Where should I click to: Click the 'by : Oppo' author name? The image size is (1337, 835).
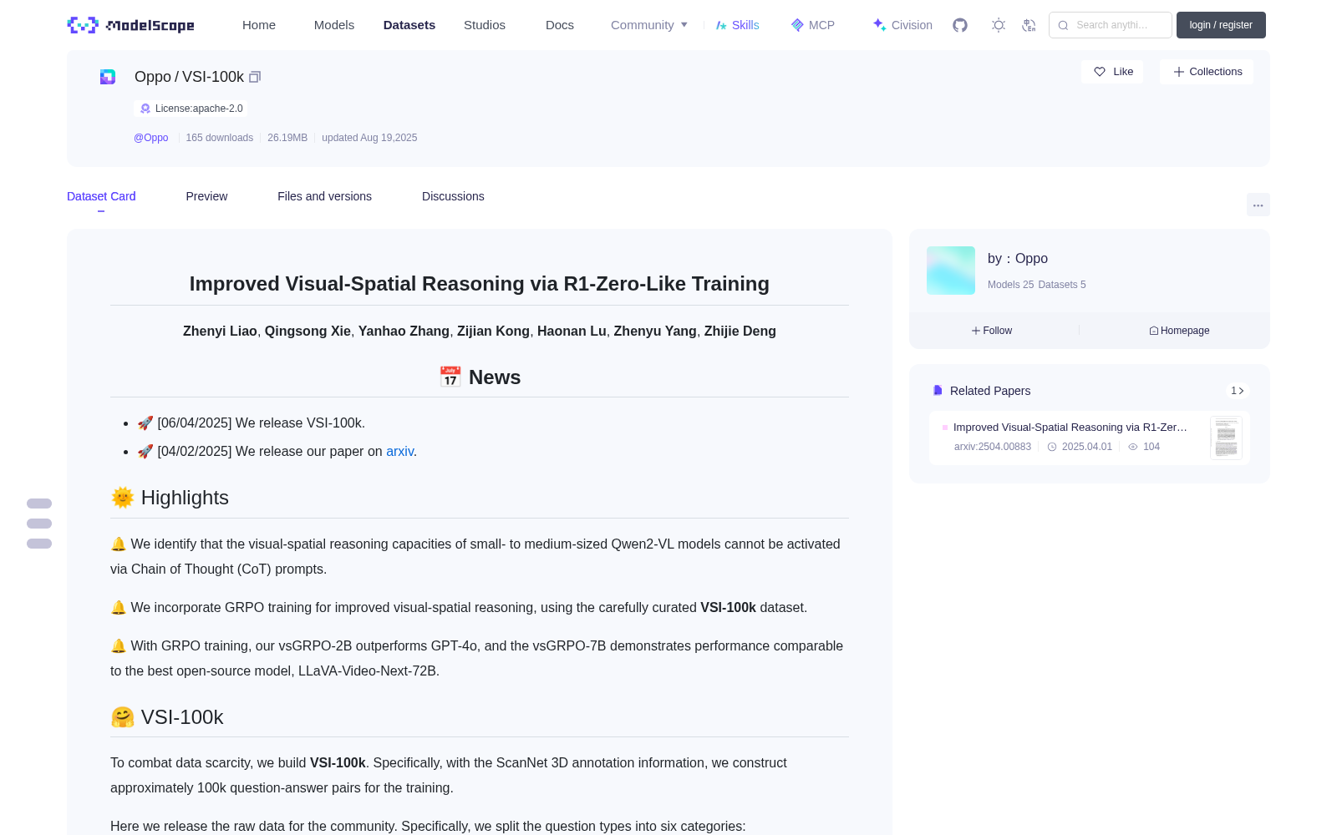1018,259
